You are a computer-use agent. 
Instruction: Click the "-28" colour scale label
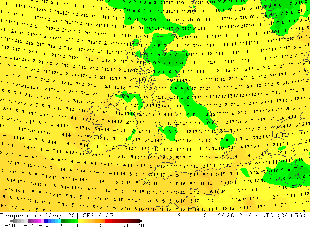[10, 225]
